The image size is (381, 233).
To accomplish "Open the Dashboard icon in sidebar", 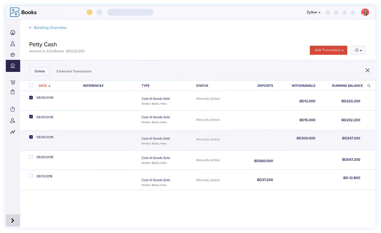I will (13, 32).
